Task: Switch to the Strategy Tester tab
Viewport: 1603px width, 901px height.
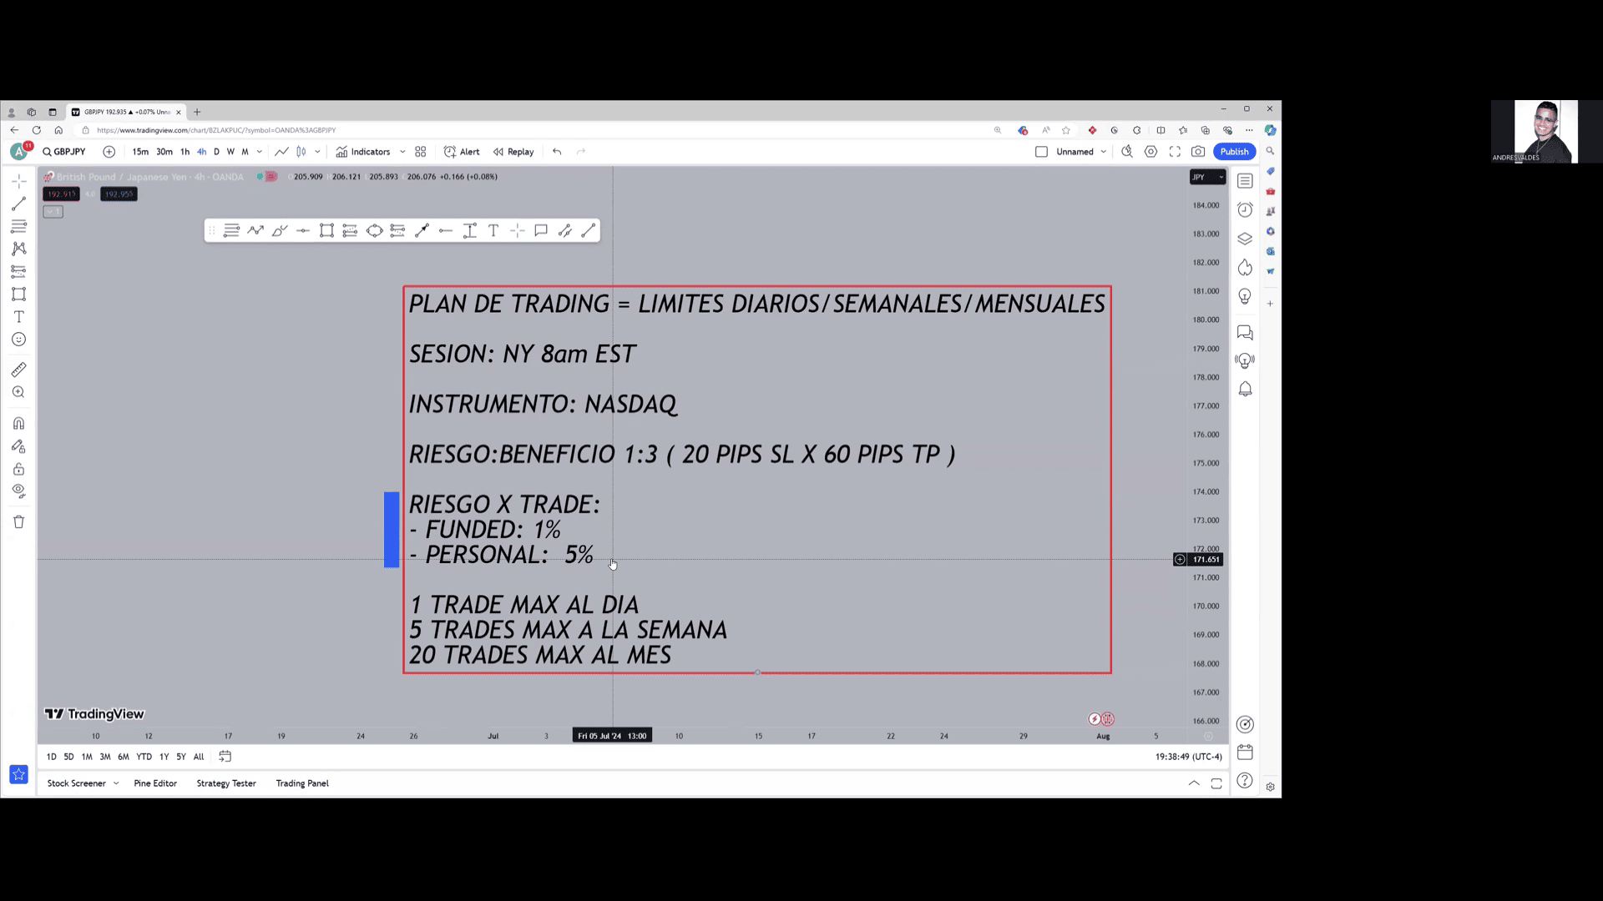Action: (x=225, y=783)
